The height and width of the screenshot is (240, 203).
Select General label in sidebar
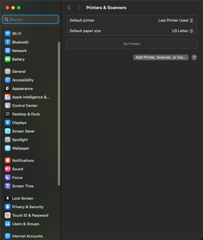pos(19,71)
